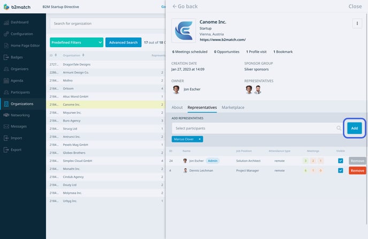368x239 pixels.
Task: Toggle visible checkbox for Dennis Leichman
Action: [341, 170]
